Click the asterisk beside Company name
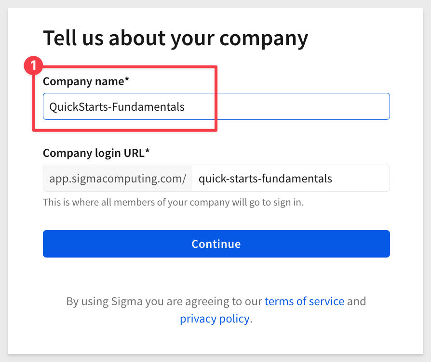The height and width of the screenshot is (362, 431). 127,79
